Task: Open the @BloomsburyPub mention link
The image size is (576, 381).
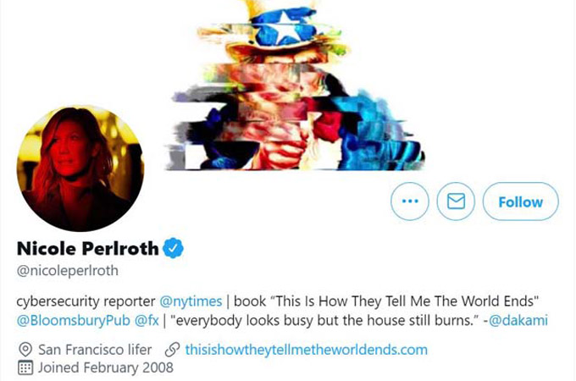Action: point(74,320)
